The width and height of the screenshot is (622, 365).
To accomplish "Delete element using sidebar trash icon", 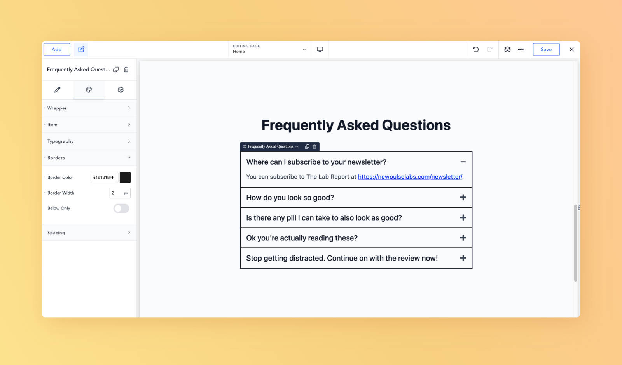I will click(126, 70).
